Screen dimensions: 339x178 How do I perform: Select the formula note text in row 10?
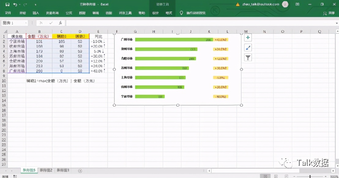[61, 81]
